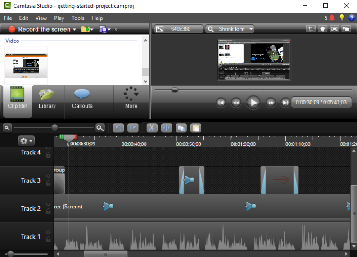Open the Tools menu
This screenshot has width=357, height=257.
78,18
